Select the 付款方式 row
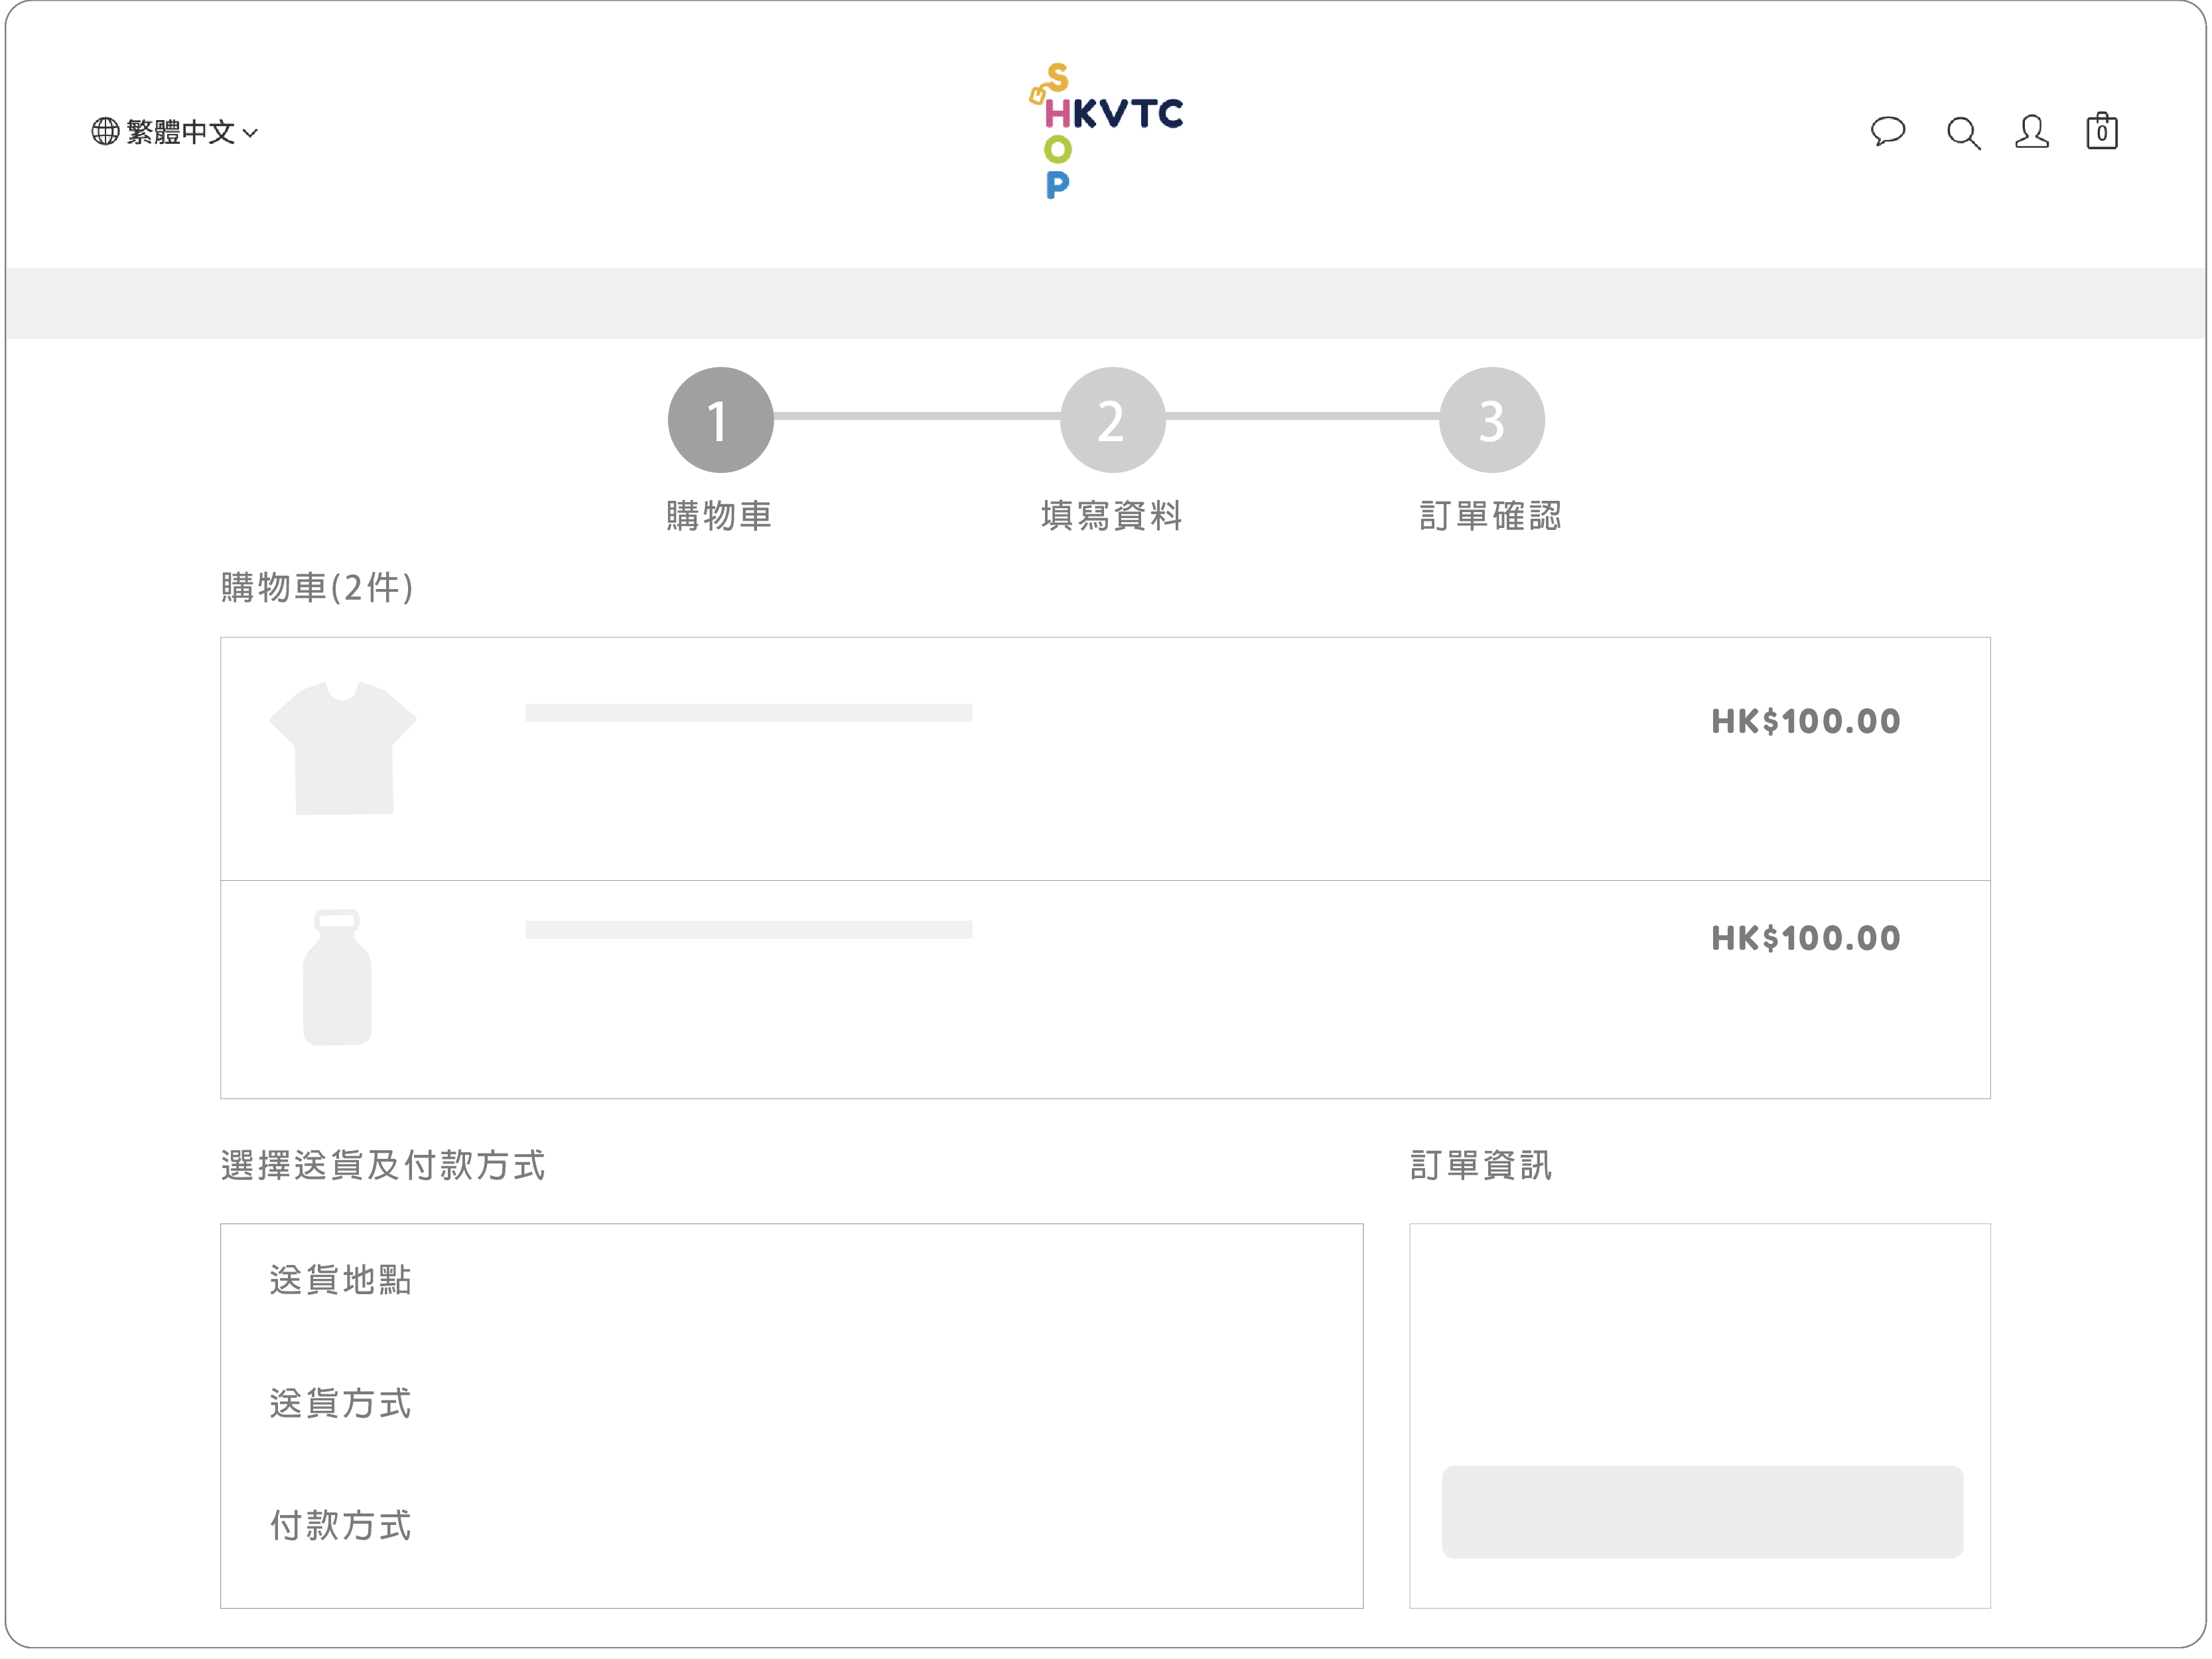Screen dimensions: 2212x1659 341,1525
